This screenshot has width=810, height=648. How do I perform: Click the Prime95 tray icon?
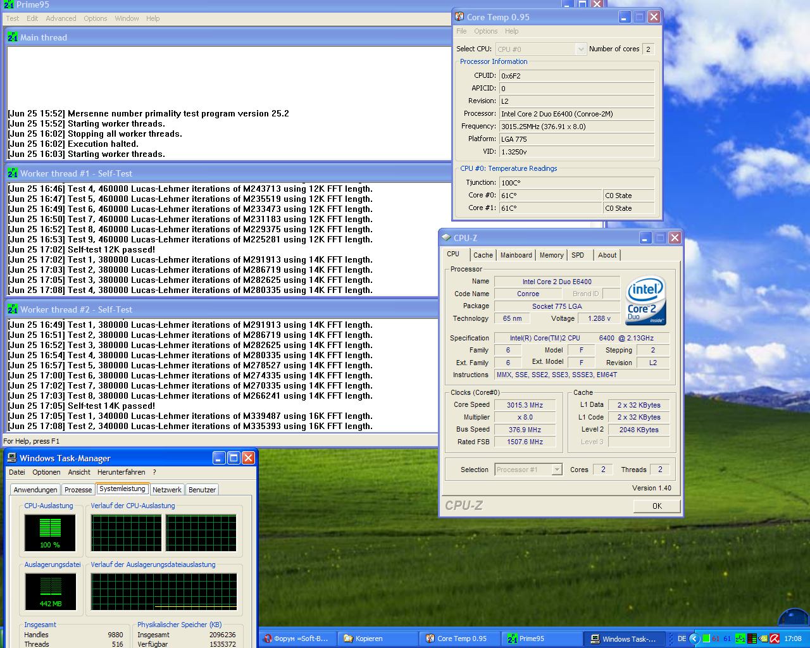[x=740, y=639]
